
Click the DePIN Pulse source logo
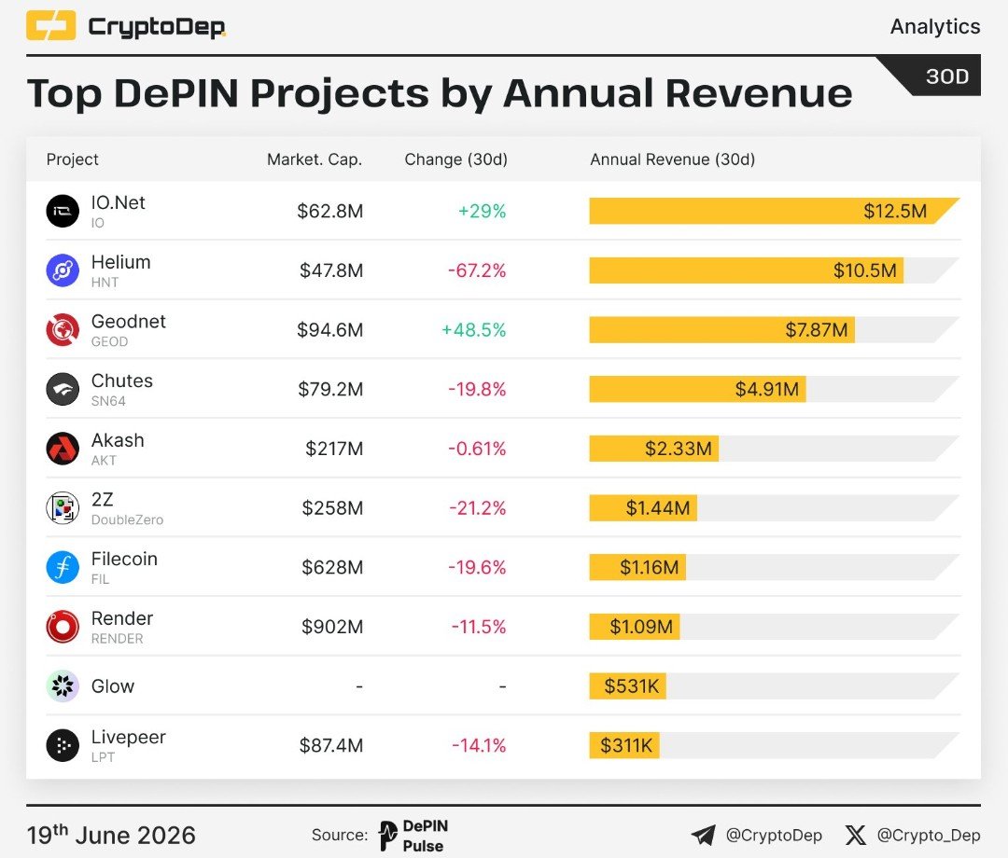413,836
